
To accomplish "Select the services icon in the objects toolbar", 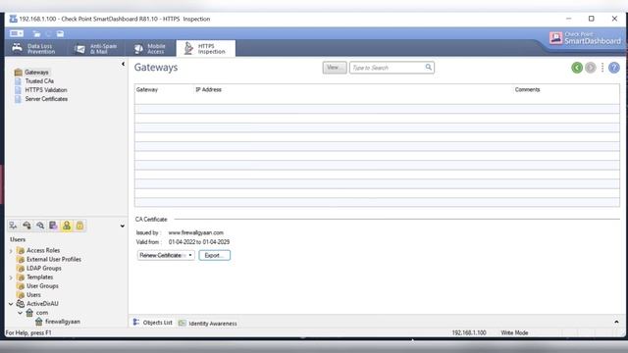I will pyautogui.click(x=26, y=226).
